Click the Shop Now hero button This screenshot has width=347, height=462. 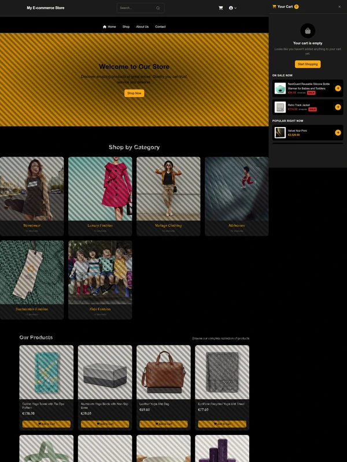[x=134, y=93]
